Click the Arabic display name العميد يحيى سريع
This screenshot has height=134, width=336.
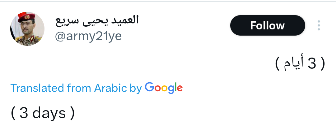point(97,20)
